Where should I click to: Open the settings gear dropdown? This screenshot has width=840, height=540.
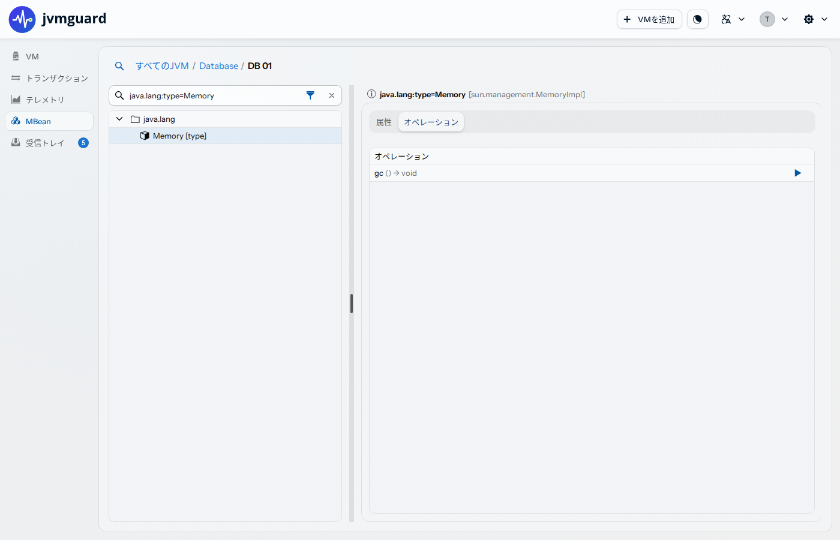click(x=815, y=19)
